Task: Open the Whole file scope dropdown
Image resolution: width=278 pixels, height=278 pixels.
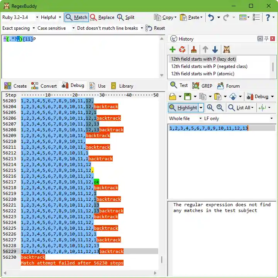Action: pos(185,119)
